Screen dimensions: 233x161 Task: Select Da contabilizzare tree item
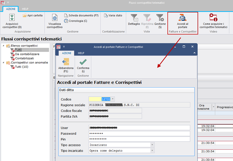click(x=24, y=54)
